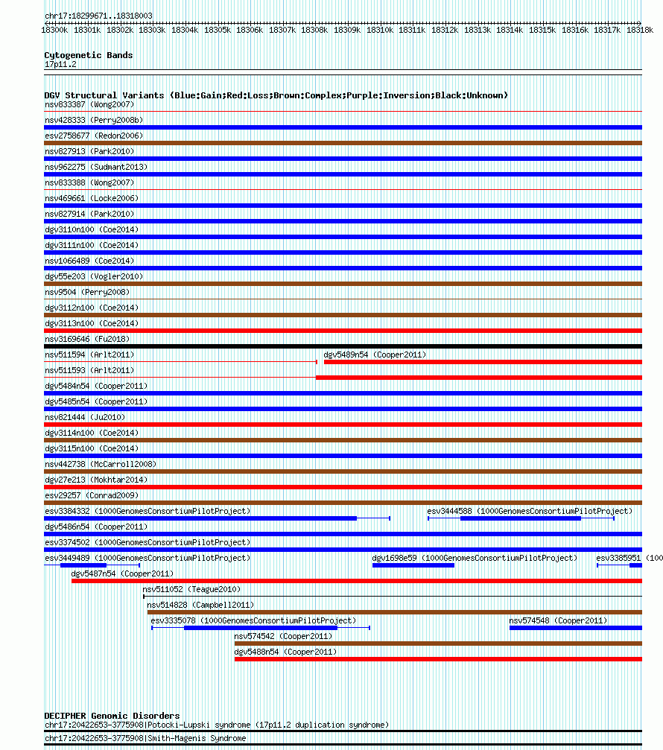Select the Cytogenetic Bands track title

coord(89,55)
